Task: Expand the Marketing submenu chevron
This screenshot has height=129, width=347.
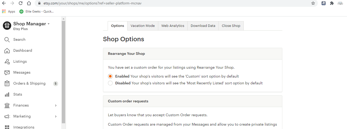Action: [x=56, y=116]
